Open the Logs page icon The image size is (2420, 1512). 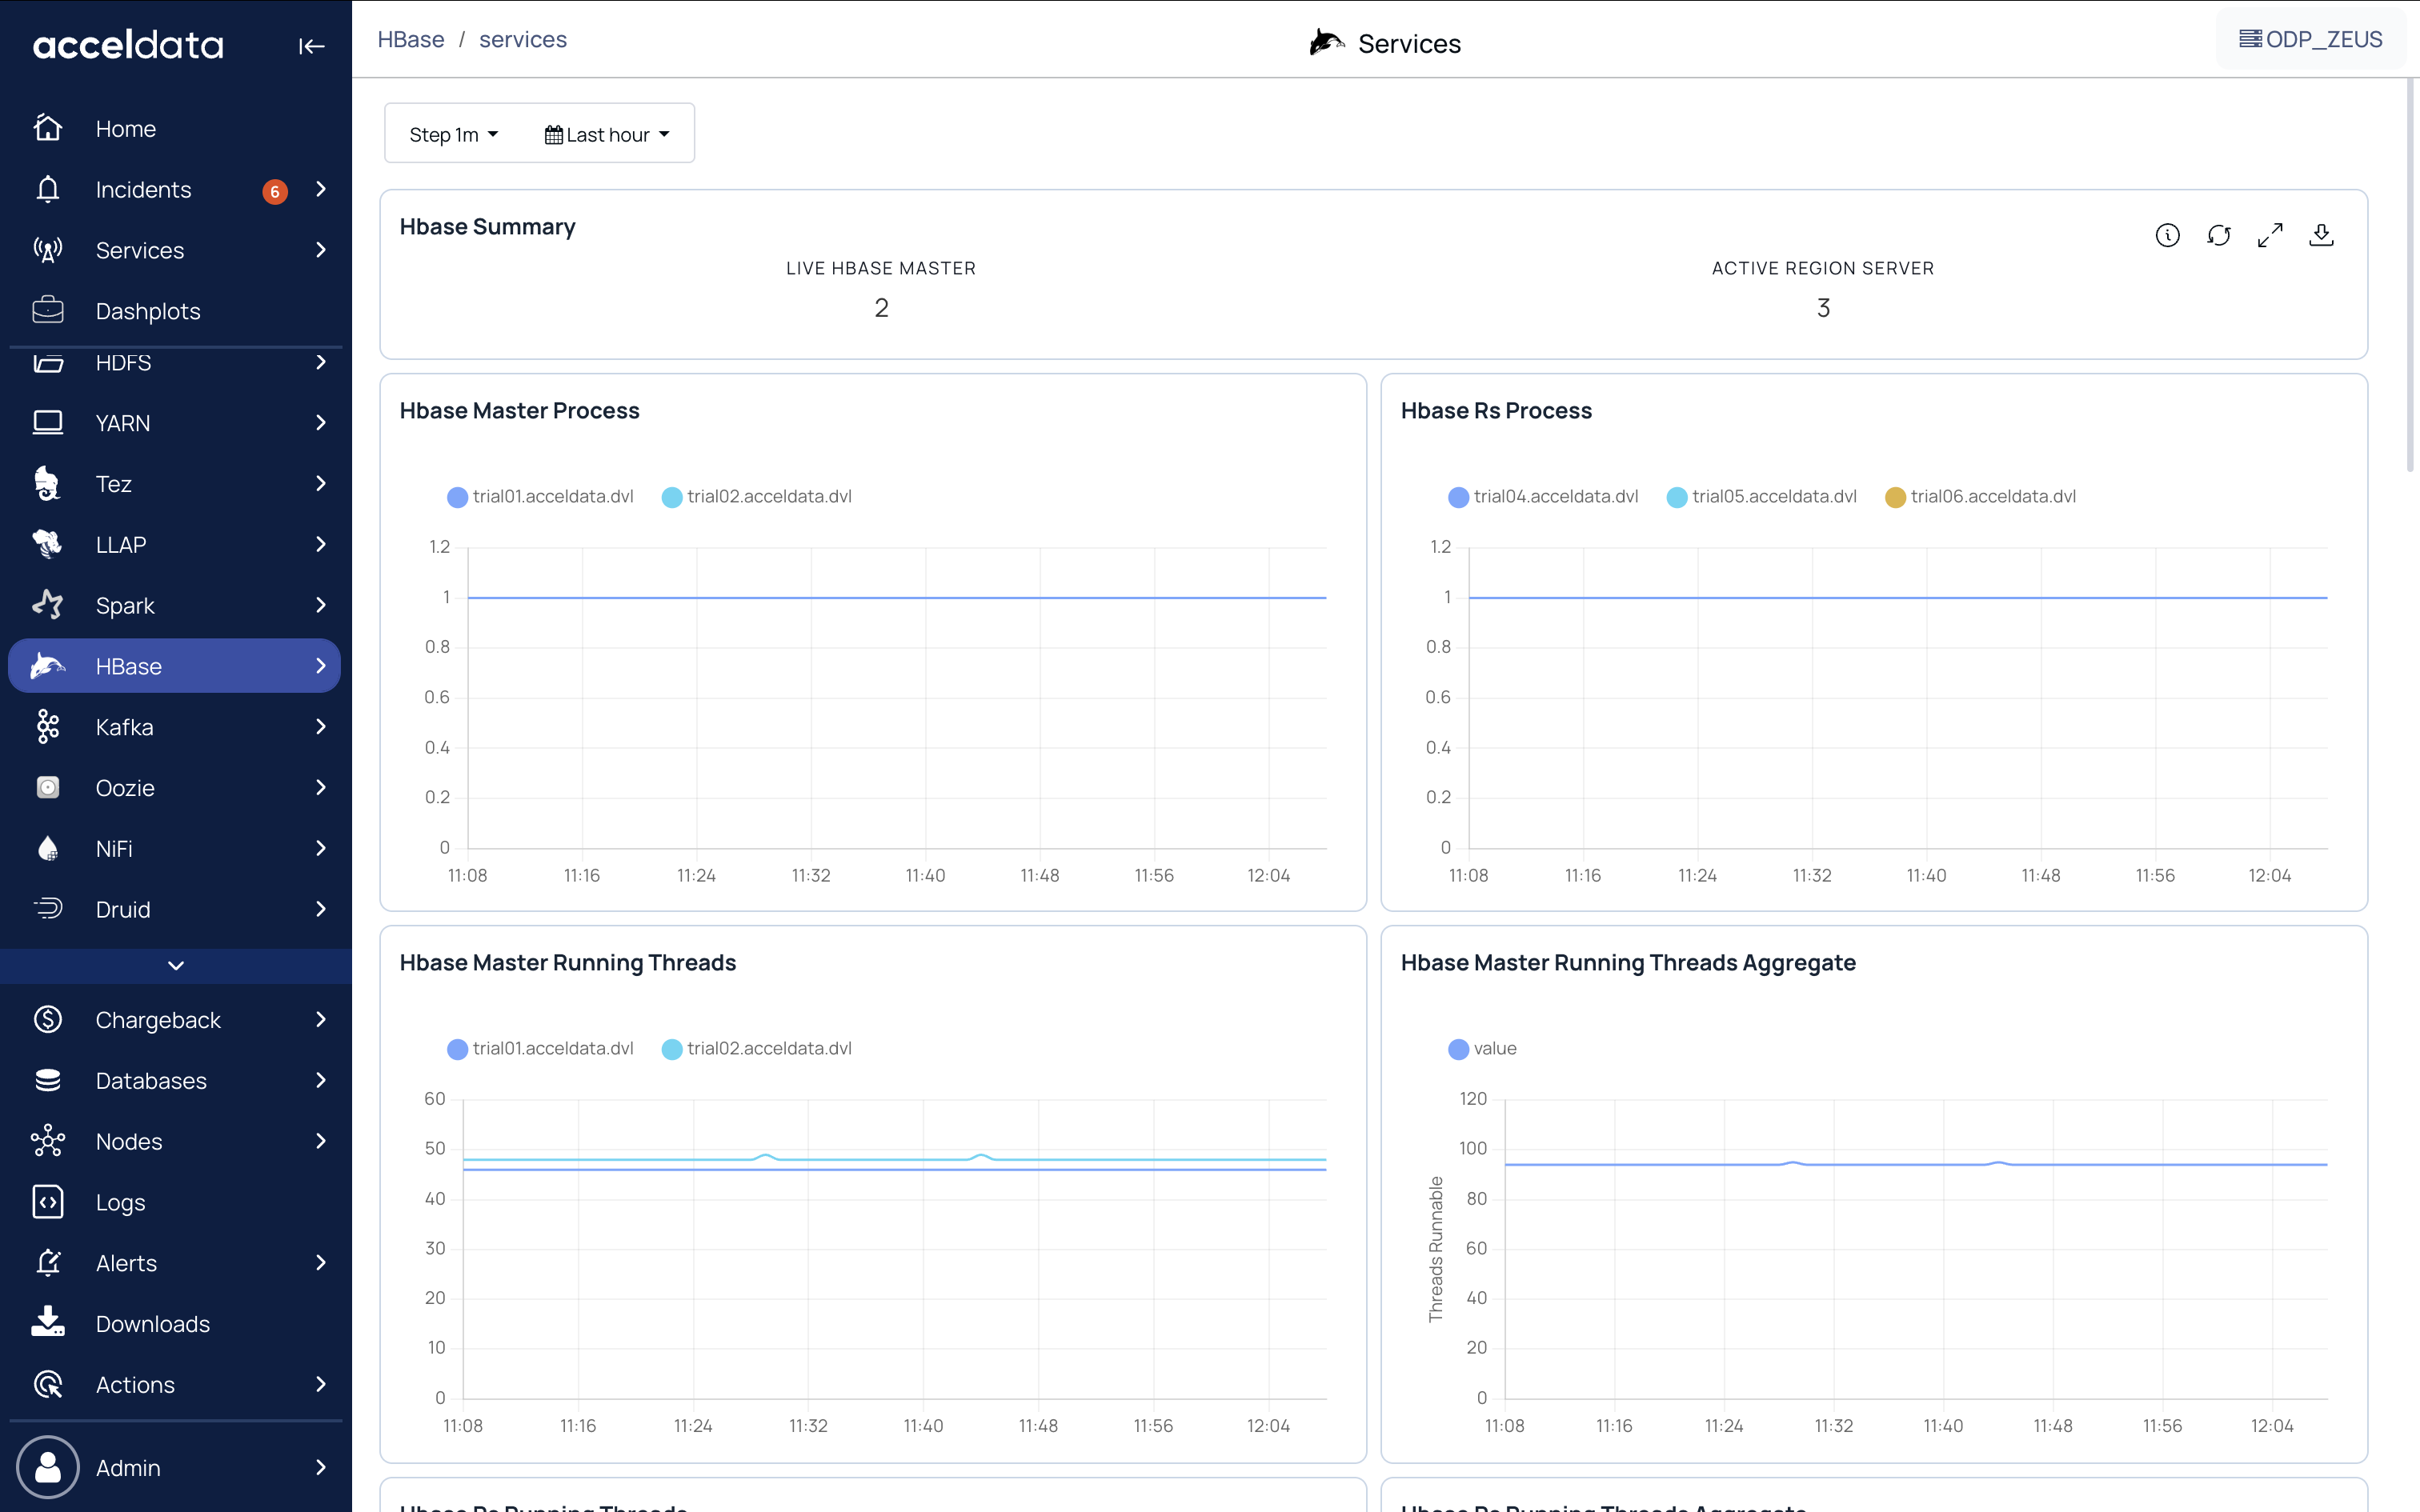tap(48, 1202)
